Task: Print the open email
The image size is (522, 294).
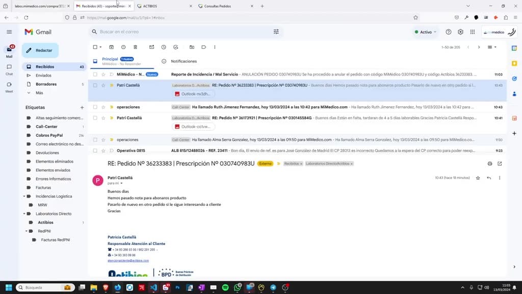Action: 490,164
